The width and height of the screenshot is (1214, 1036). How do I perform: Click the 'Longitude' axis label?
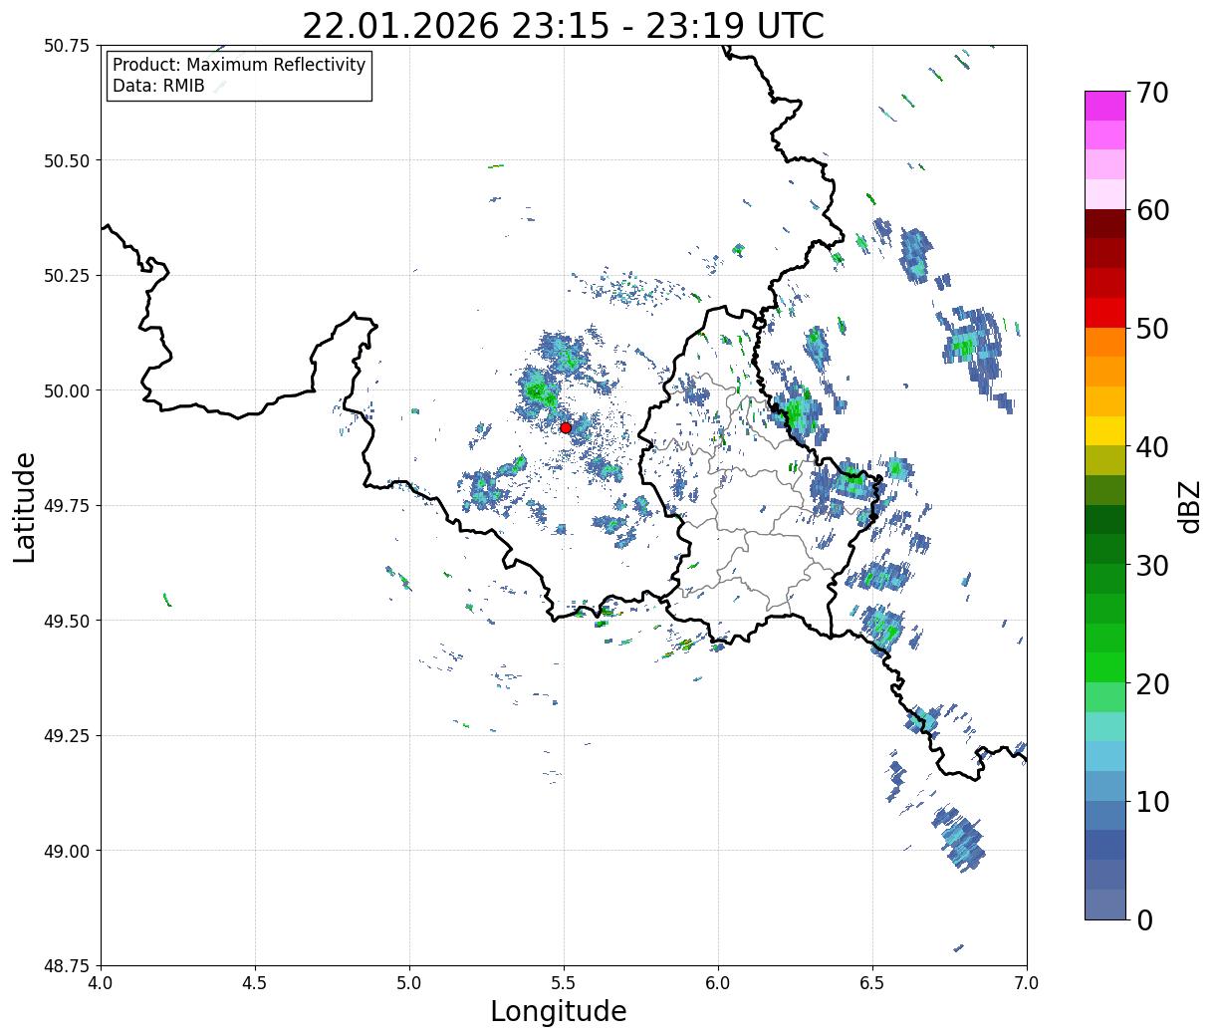(559, 1011)
